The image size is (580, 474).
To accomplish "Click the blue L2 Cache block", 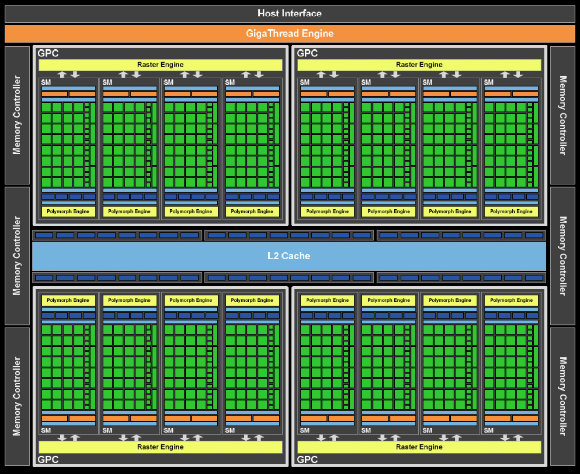I will (x=289, y=256).
